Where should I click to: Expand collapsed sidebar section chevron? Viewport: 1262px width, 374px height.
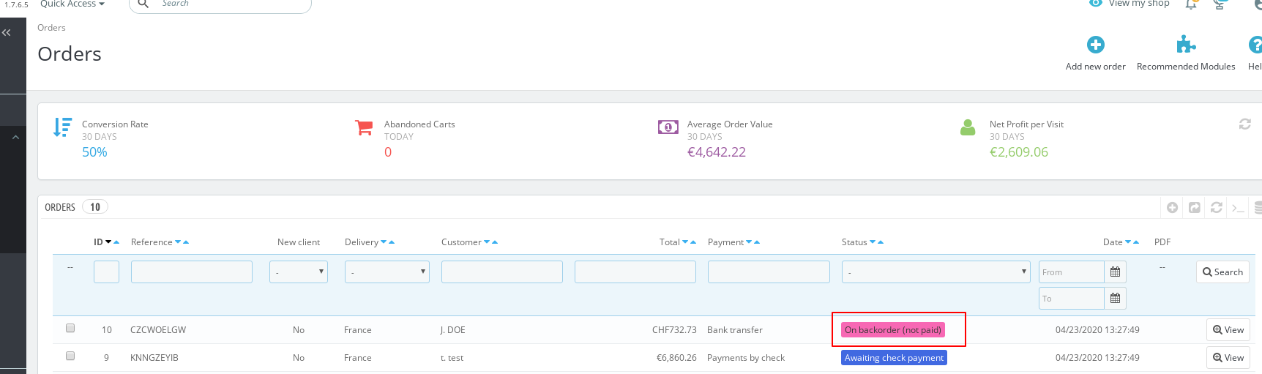[15, 137]
